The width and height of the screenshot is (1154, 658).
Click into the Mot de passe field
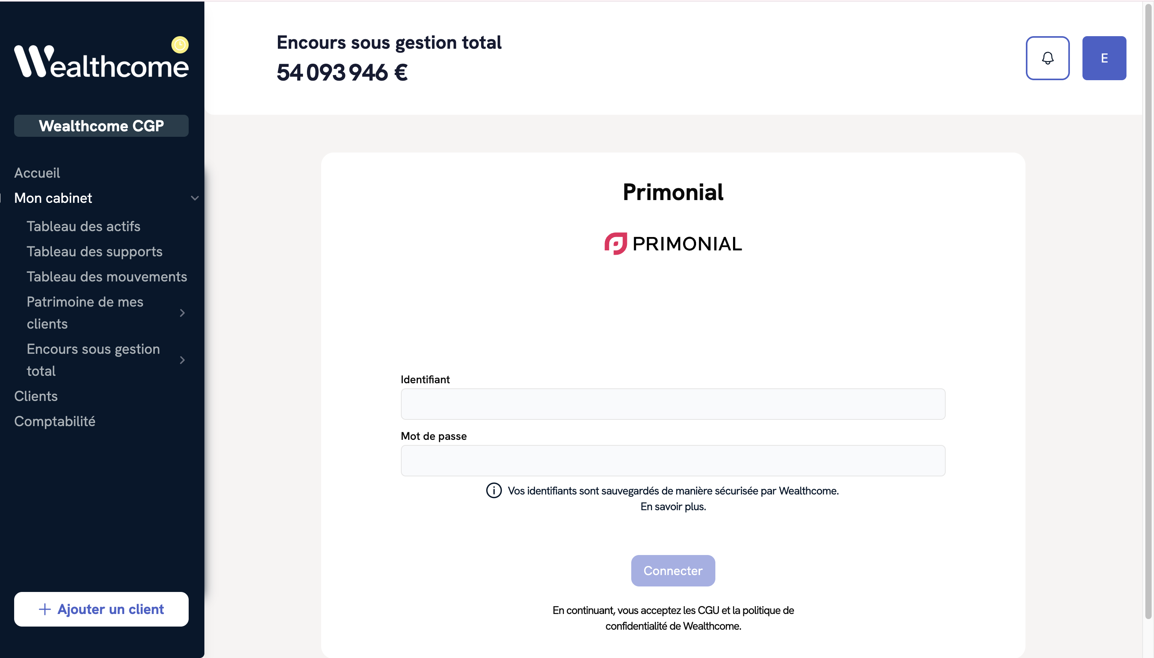(x=673, y=461)
